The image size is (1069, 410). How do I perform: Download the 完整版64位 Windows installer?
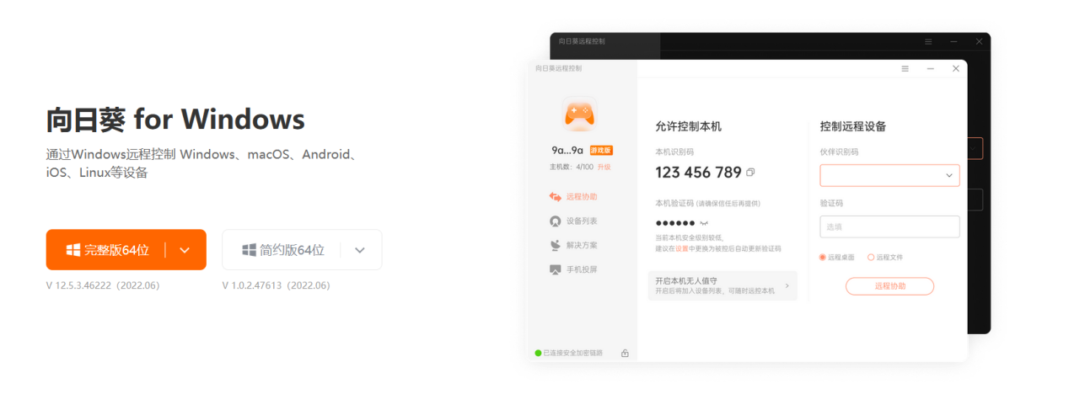107,250
